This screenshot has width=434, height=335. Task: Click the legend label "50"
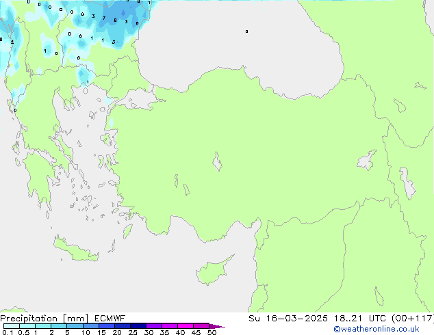pyautogui.click(x=212, y=332)
